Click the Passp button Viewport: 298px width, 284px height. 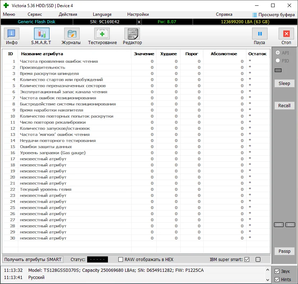pos(284,251)
